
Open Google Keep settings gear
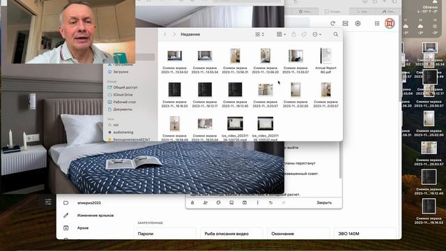357,24
